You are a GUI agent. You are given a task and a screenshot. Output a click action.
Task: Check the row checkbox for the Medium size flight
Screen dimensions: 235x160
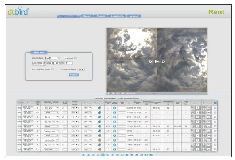pyautogui.click(x=215, y=131)
